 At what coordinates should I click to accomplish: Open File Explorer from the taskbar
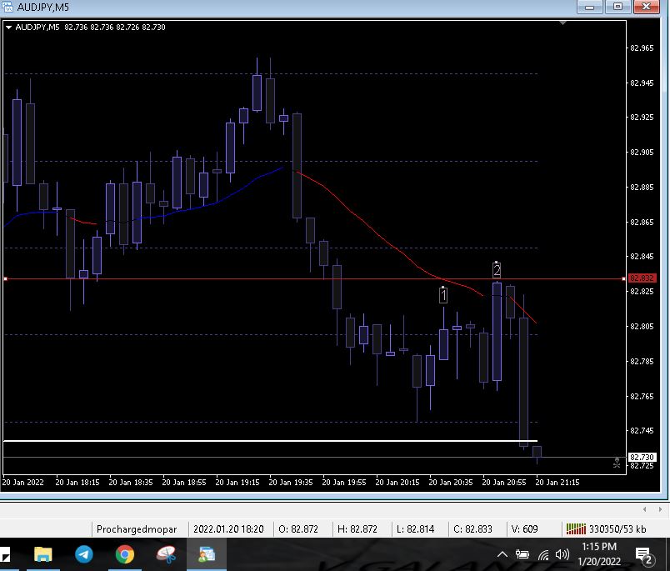[x=43, y=554]
